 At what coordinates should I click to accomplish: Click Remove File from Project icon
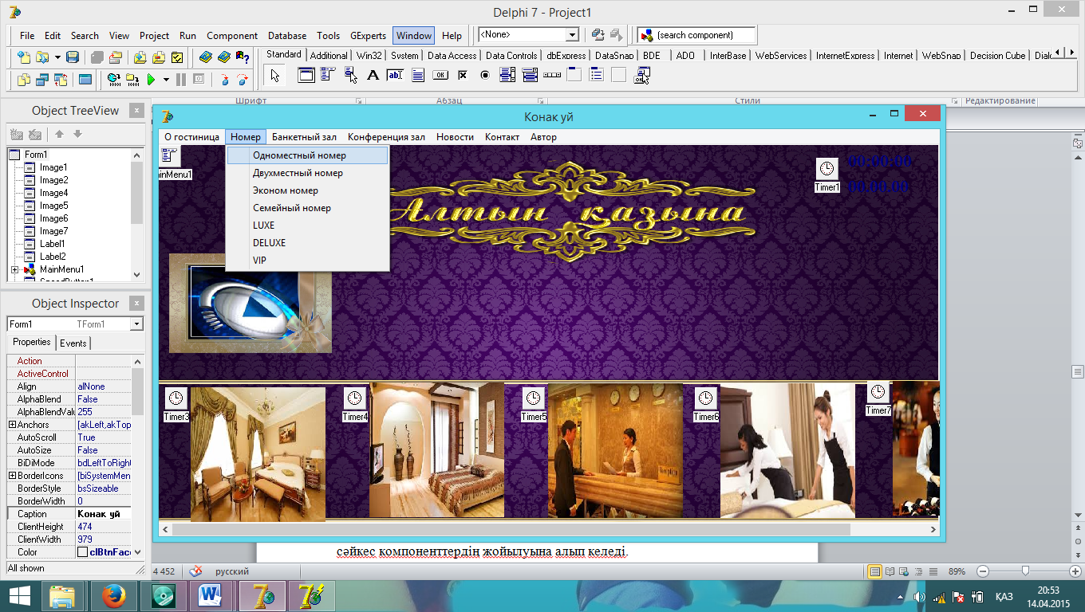pos(159,57)
